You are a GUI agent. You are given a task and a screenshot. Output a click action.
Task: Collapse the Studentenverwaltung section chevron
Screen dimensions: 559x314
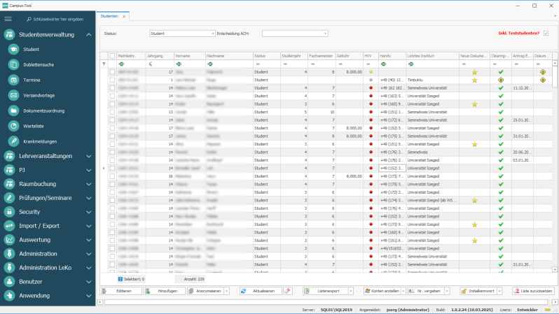89,35
